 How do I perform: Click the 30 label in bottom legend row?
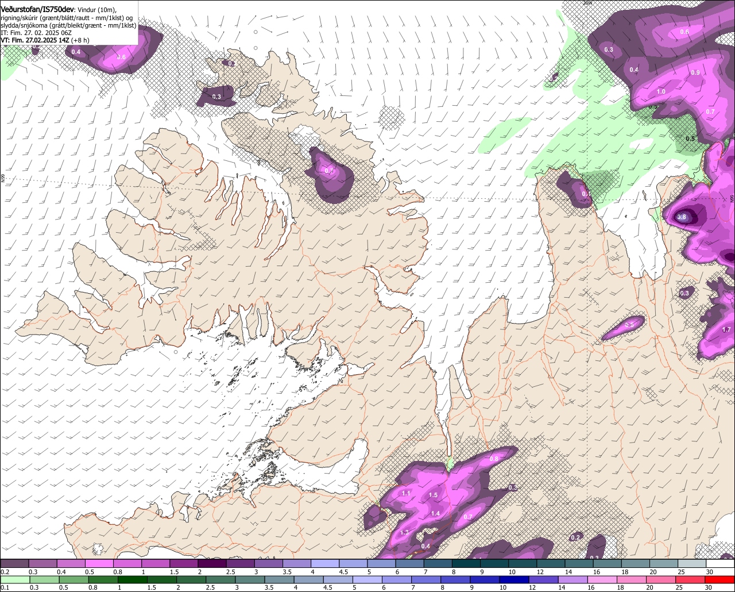tap(710, 588)
